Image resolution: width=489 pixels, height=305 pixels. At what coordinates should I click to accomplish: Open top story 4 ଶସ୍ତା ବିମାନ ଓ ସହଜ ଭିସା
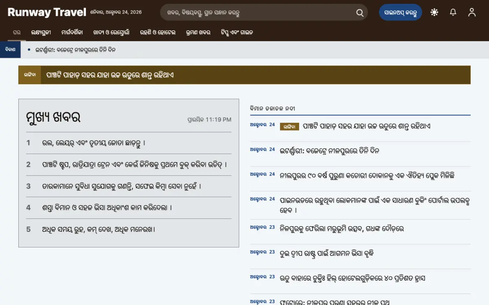pos(107,208)
